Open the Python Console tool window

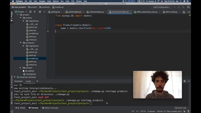[x=50, y=108]
